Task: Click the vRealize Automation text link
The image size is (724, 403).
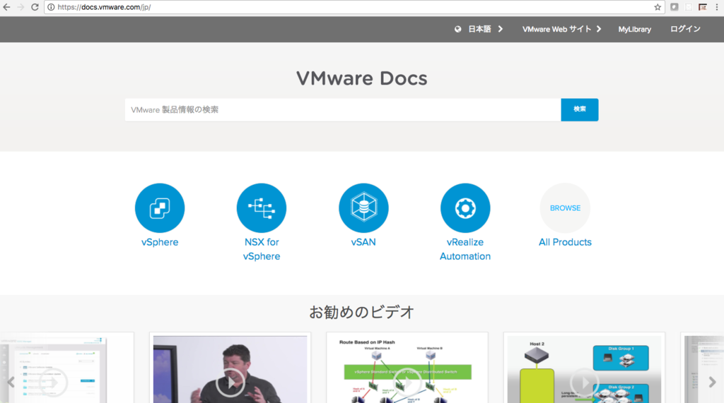Action: click(x=465, y=249)
